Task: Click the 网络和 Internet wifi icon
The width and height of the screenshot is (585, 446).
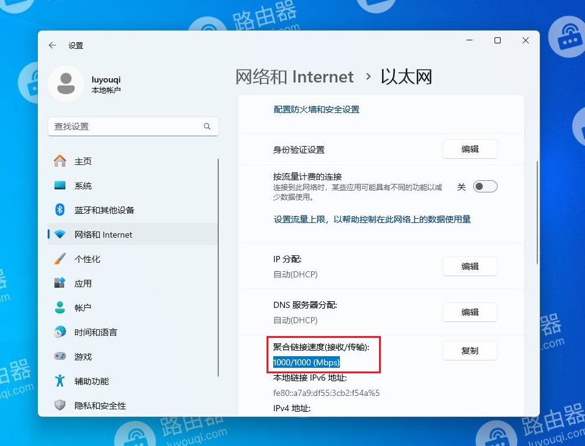Action: [60, 234]
